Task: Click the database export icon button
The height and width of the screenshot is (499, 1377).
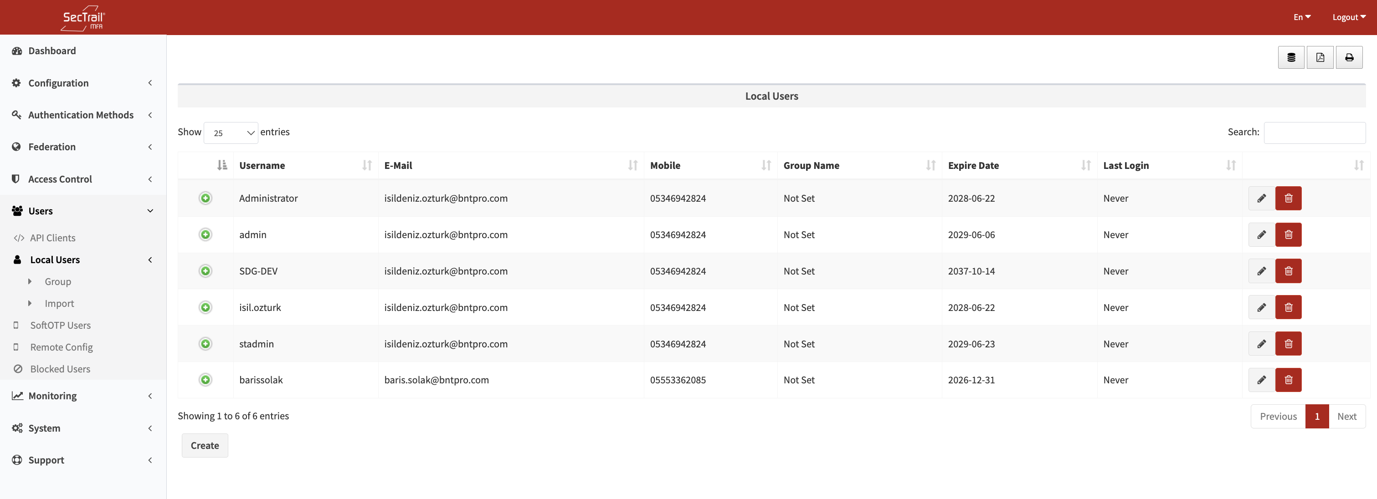Action: tap(1291, 58)
